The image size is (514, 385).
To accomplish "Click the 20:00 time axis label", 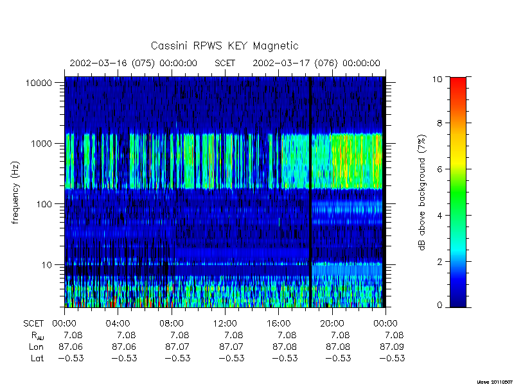I will 332,324.
